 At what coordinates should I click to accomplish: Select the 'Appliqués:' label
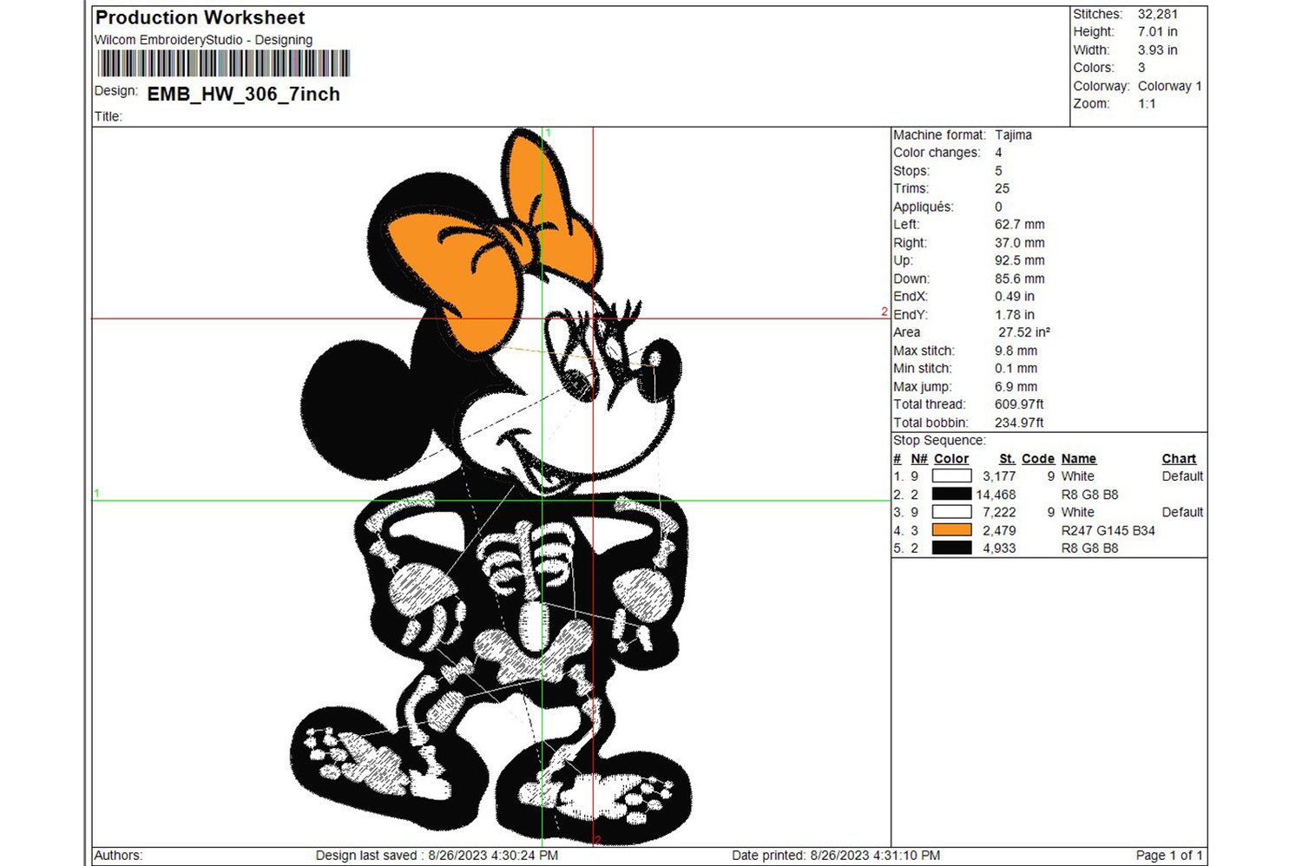pos(924,207)
